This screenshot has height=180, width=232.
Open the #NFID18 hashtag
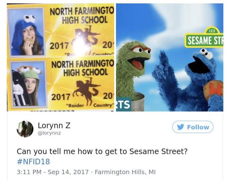click(33, 161)
